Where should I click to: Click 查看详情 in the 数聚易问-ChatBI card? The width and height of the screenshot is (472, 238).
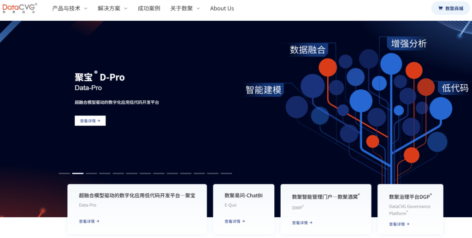235,221
